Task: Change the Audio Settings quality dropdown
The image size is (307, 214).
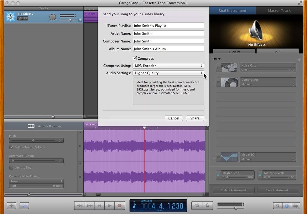Action: point(168,73)
